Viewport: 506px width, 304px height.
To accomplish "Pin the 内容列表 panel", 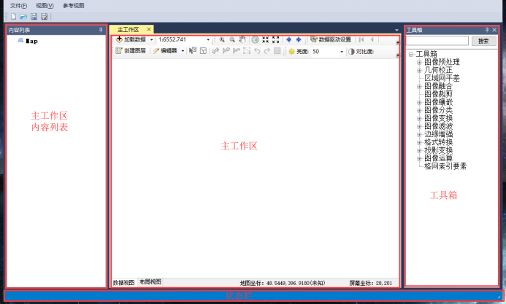I will point(101,30).
